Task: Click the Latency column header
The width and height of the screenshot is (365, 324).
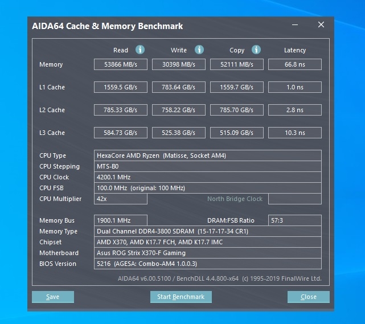Action: (295, 50)
